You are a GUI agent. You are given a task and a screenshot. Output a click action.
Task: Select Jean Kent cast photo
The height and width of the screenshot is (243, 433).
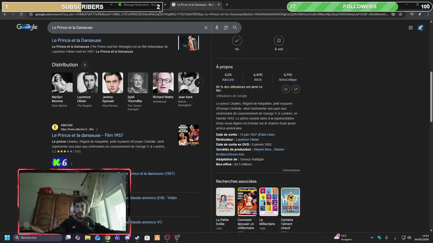point(188,83)
